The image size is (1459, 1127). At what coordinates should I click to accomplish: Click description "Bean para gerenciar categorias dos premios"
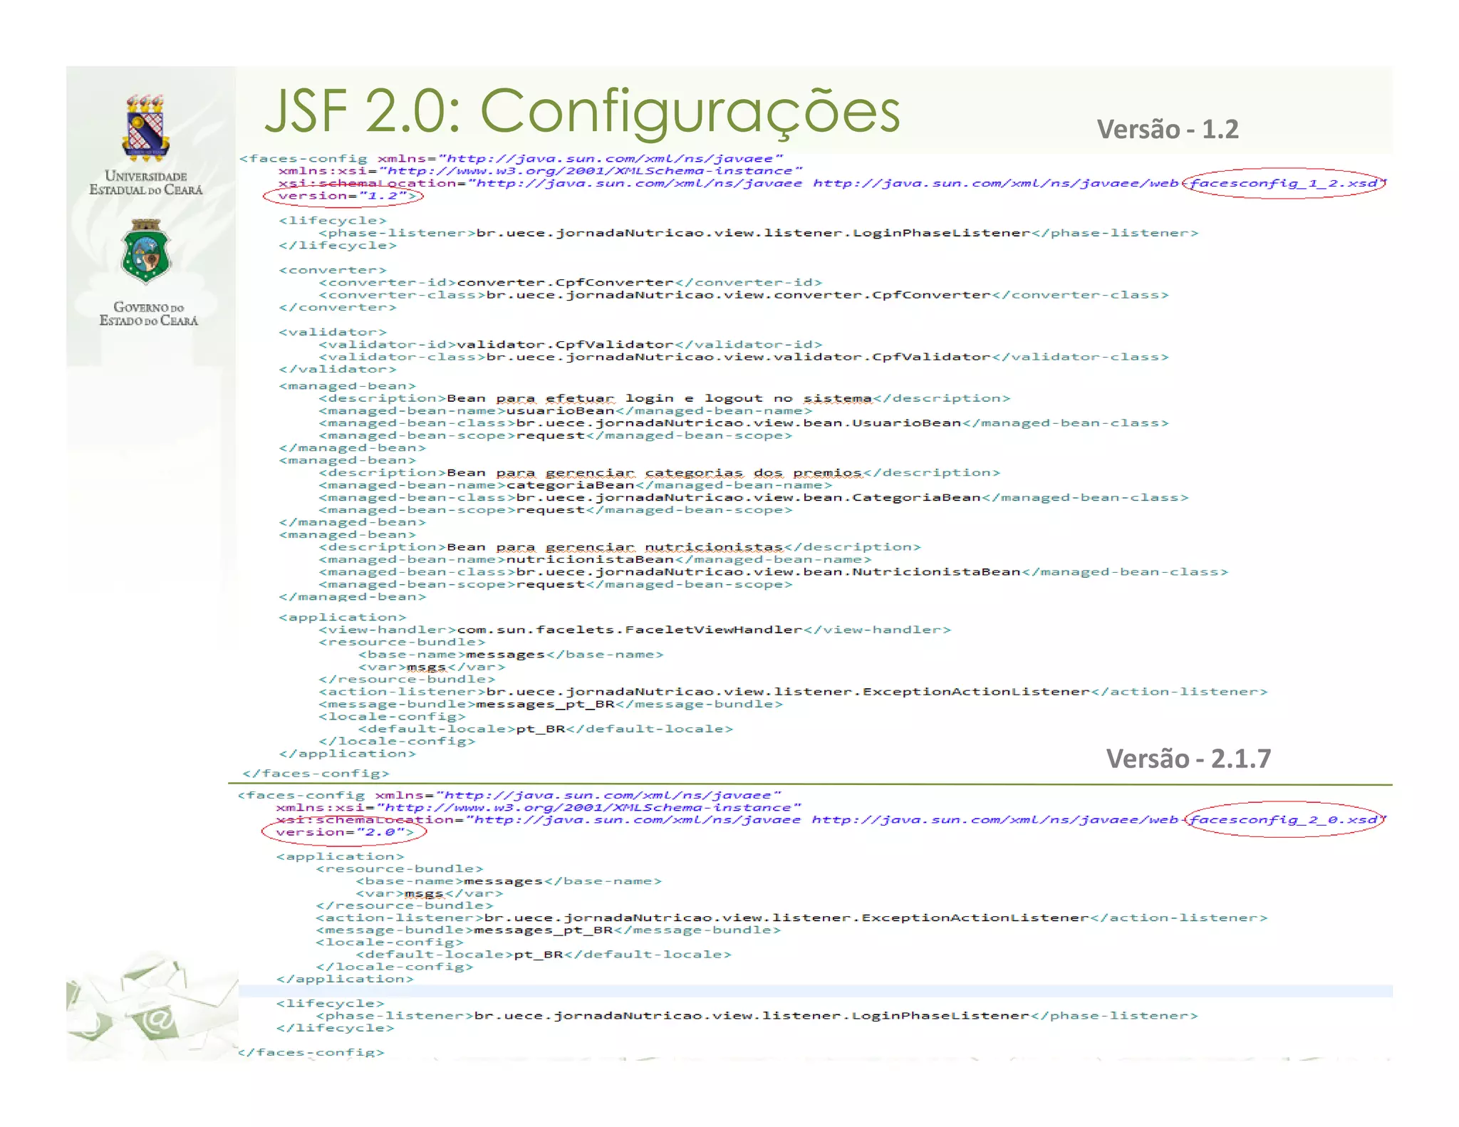coord(659,473)
